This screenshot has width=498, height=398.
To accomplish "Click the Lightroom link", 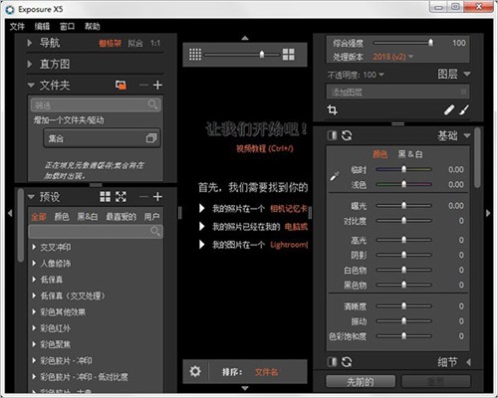I will click(x=289, y=245).
